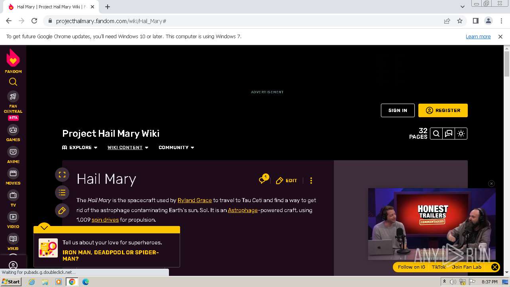
Task: Open Microsoft Edge from taskbar
Action: click(x=86, y=282)
